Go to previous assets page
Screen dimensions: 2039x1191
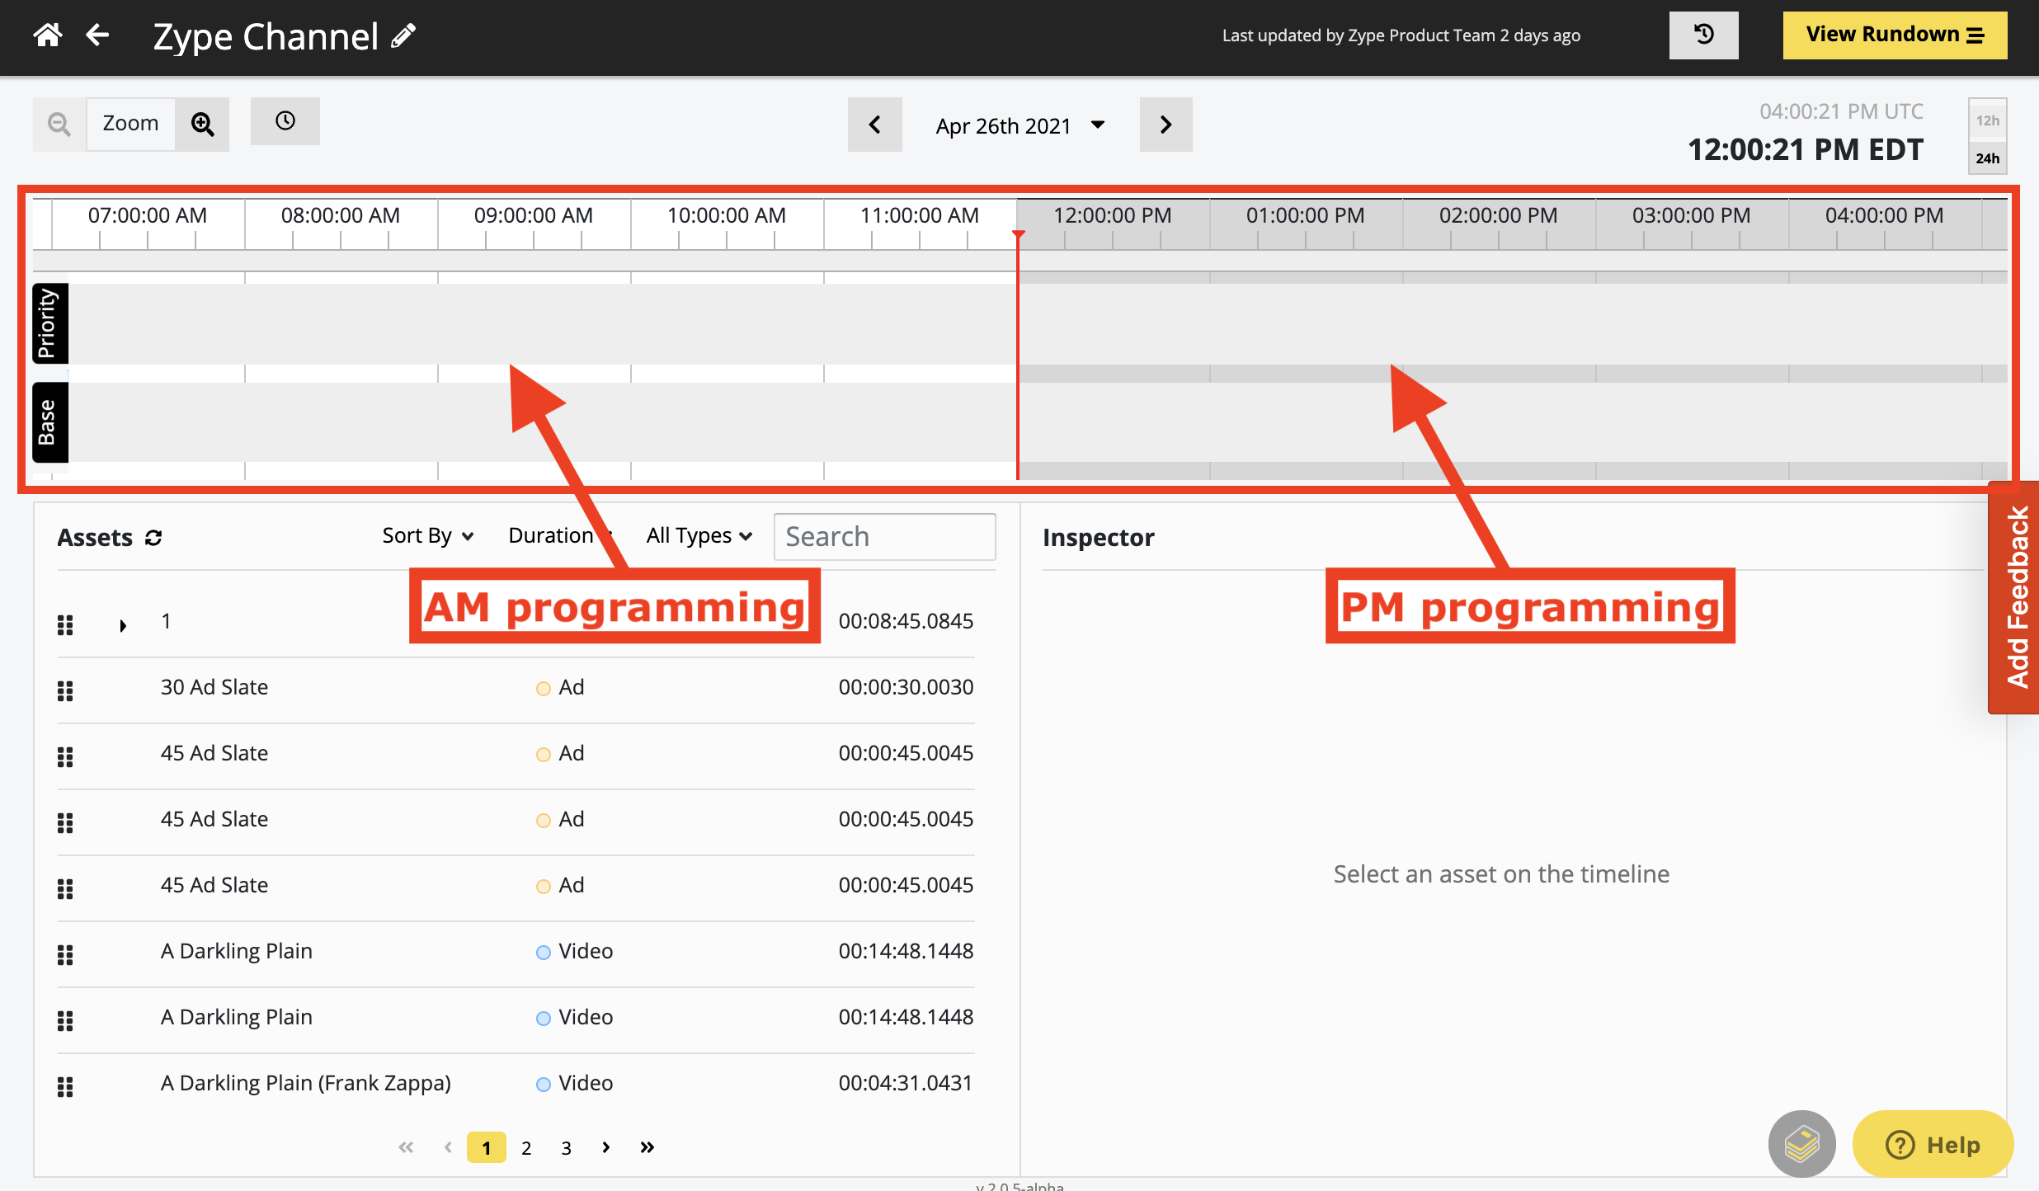[448, 1147]
